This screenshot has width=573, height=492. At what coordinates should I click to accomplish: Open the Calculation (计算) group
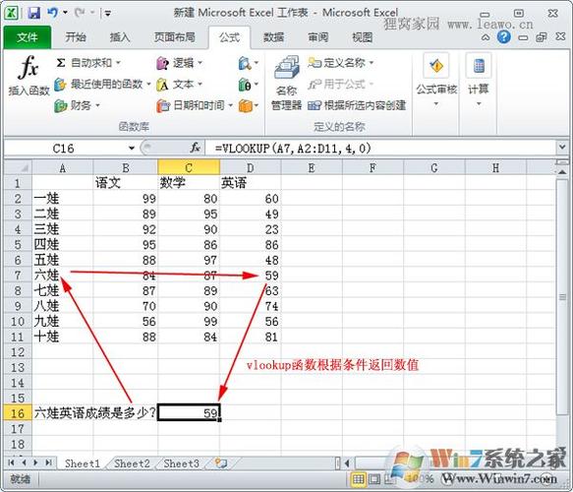coord(479,80)
